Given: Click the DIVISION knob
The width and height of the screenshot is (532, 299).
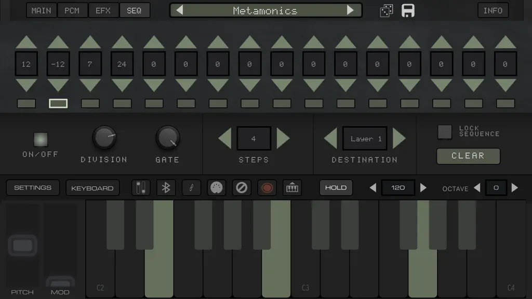Looking at the screenshot, I should [104, 137].
